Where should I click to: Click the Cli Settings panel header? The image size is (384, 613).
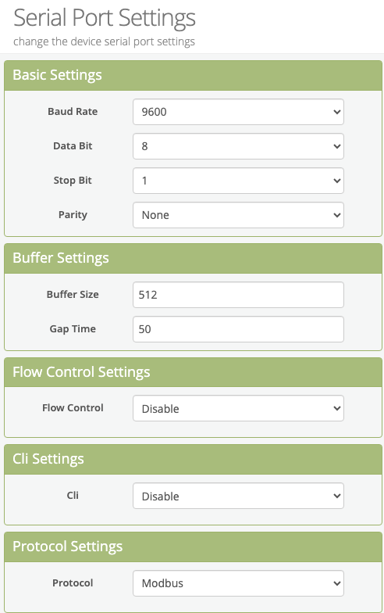point(194,460)
